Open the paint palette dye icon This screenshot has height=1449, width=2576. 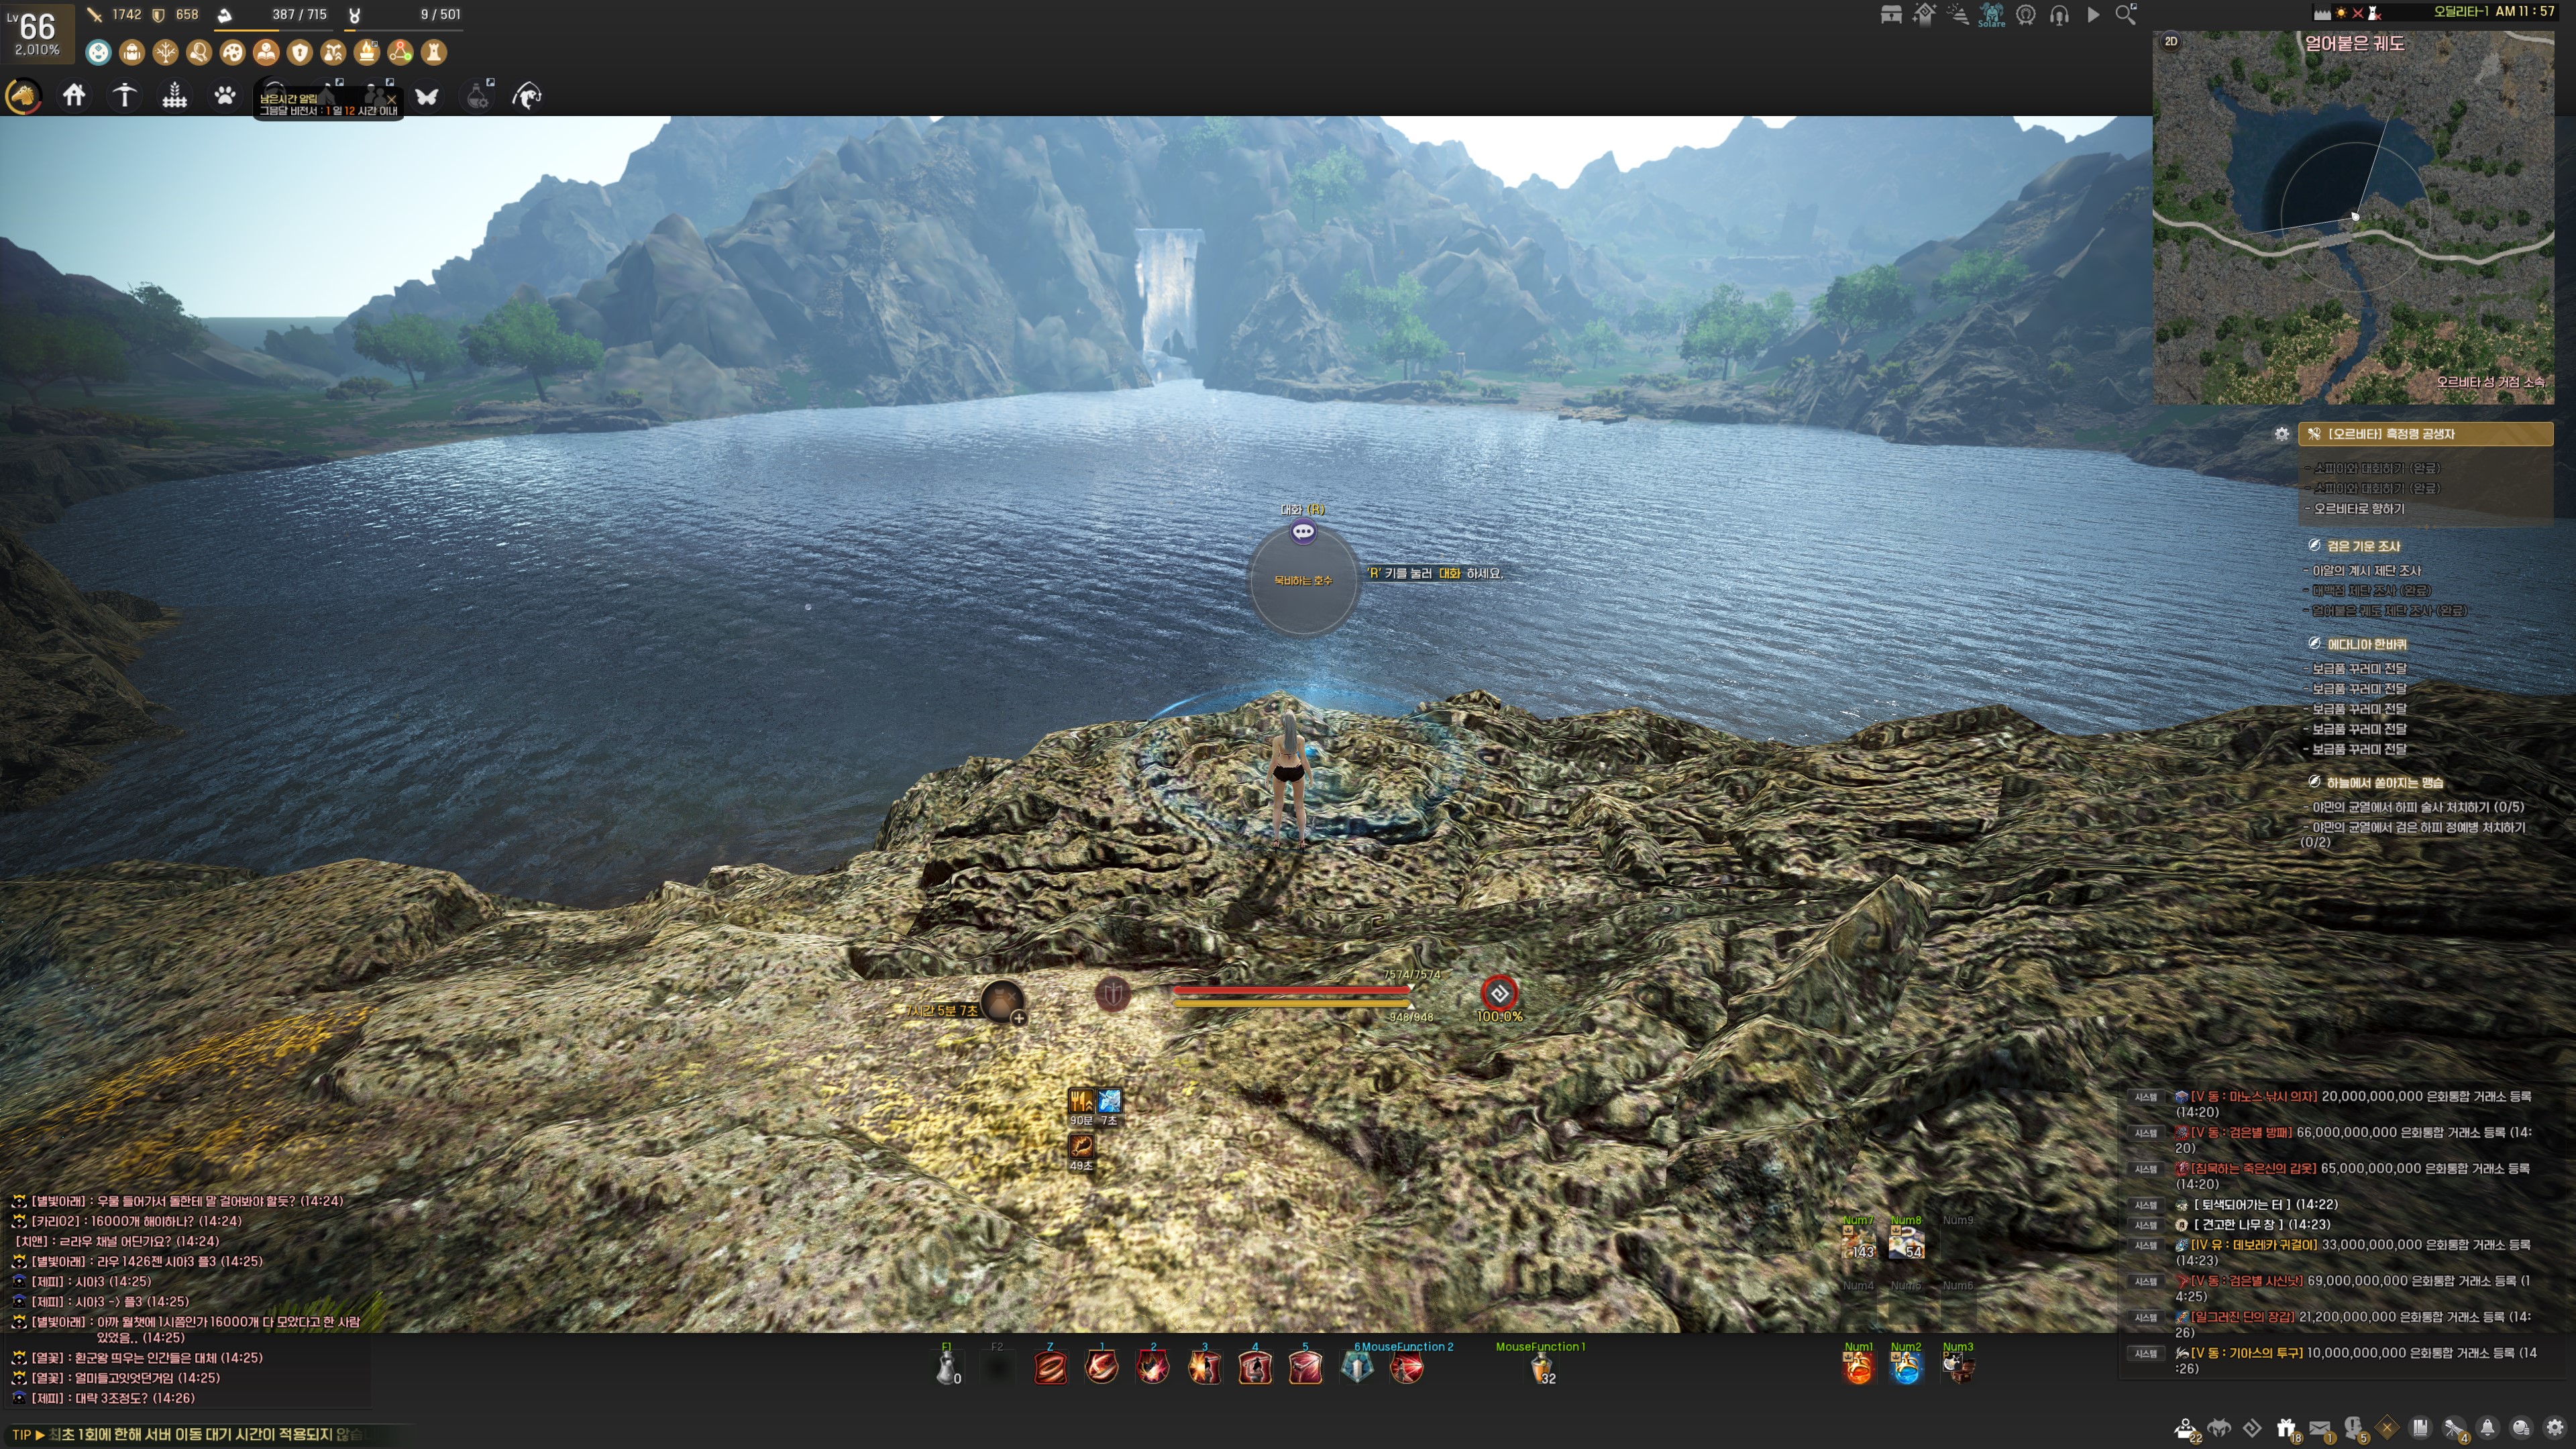(x=232, y=52)
